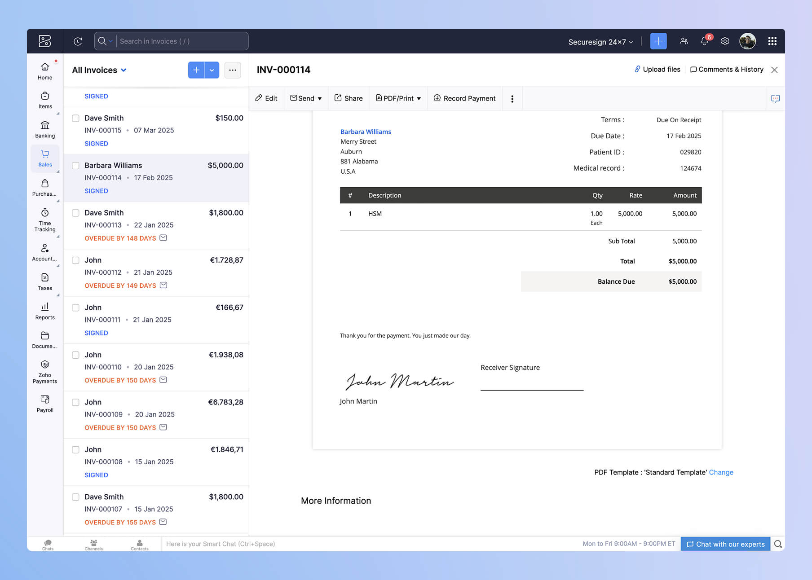The width and height of the screenshot is (812, 580).
Task: Go to Items in the sidebar
Action: click(x=45, y=101)
